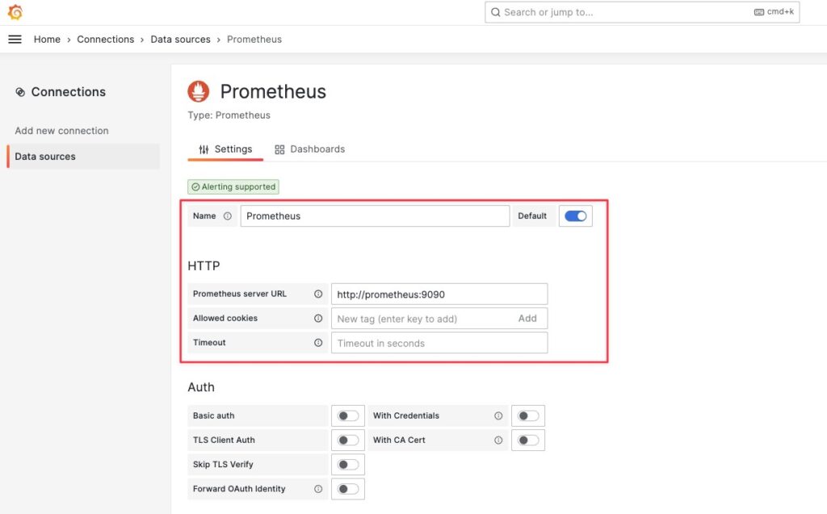Click the Prometheus flame logo icon

[199, 91]
